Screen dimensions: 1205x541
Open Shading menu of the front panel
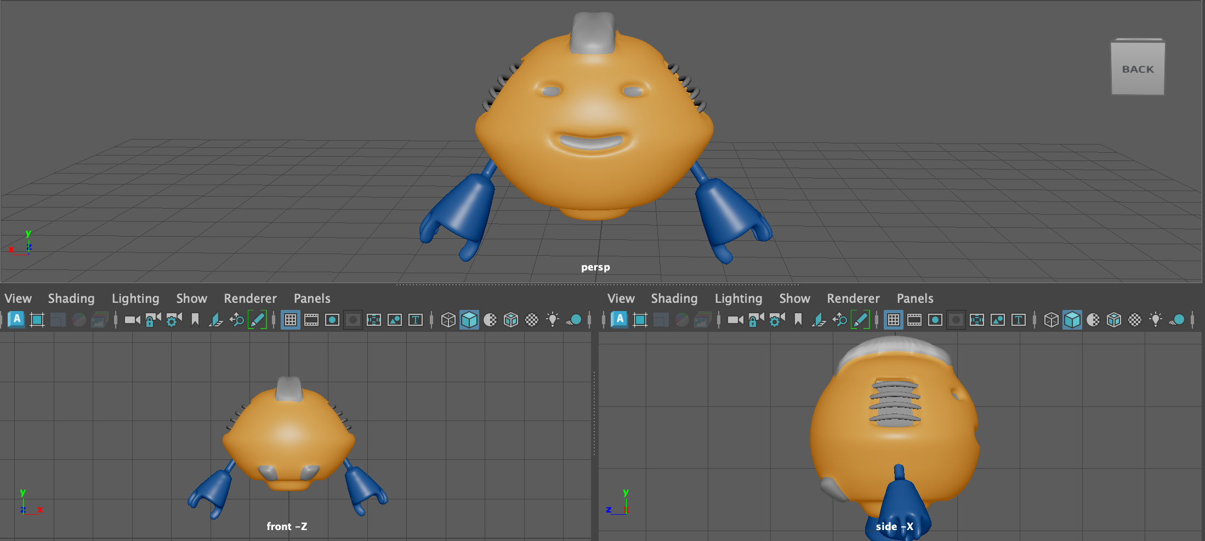click(x=71, y=298)
